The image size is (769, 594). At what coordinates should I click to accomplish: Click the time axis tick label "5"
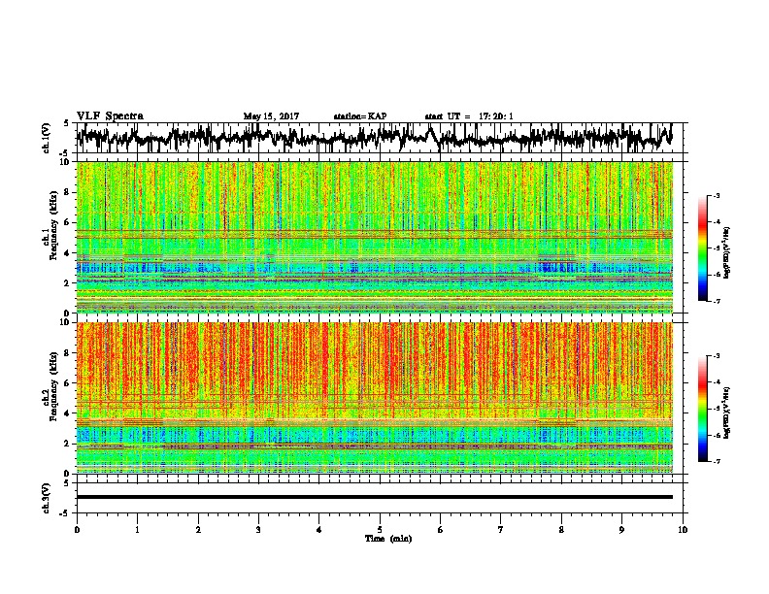[x=380, y=530]
